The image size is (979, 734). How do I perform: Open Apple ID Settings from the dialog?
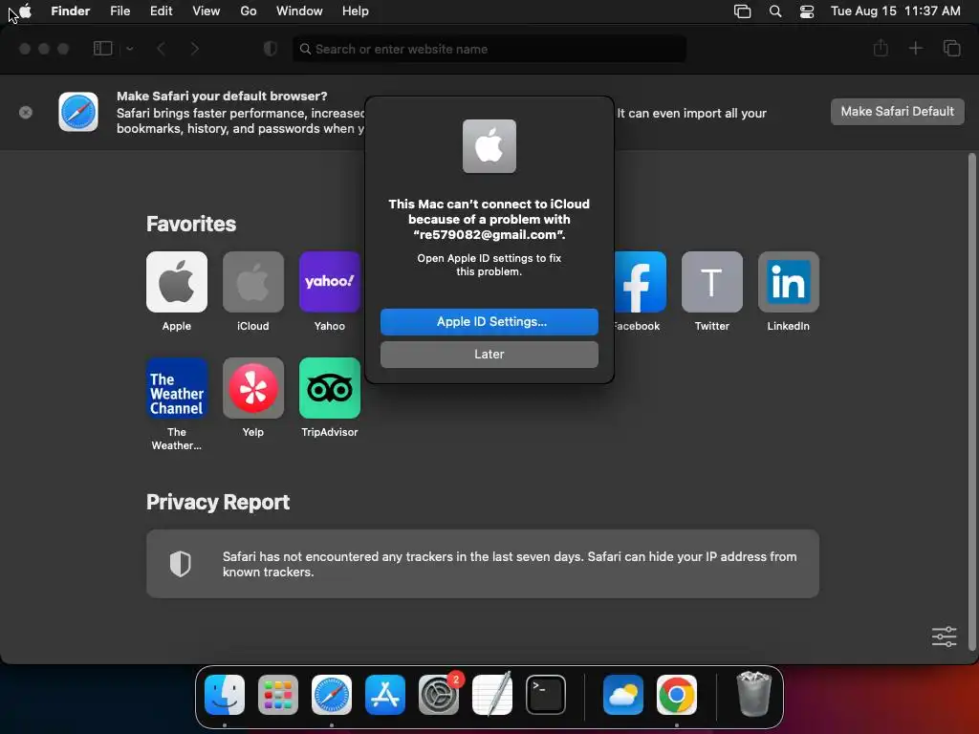489,321
